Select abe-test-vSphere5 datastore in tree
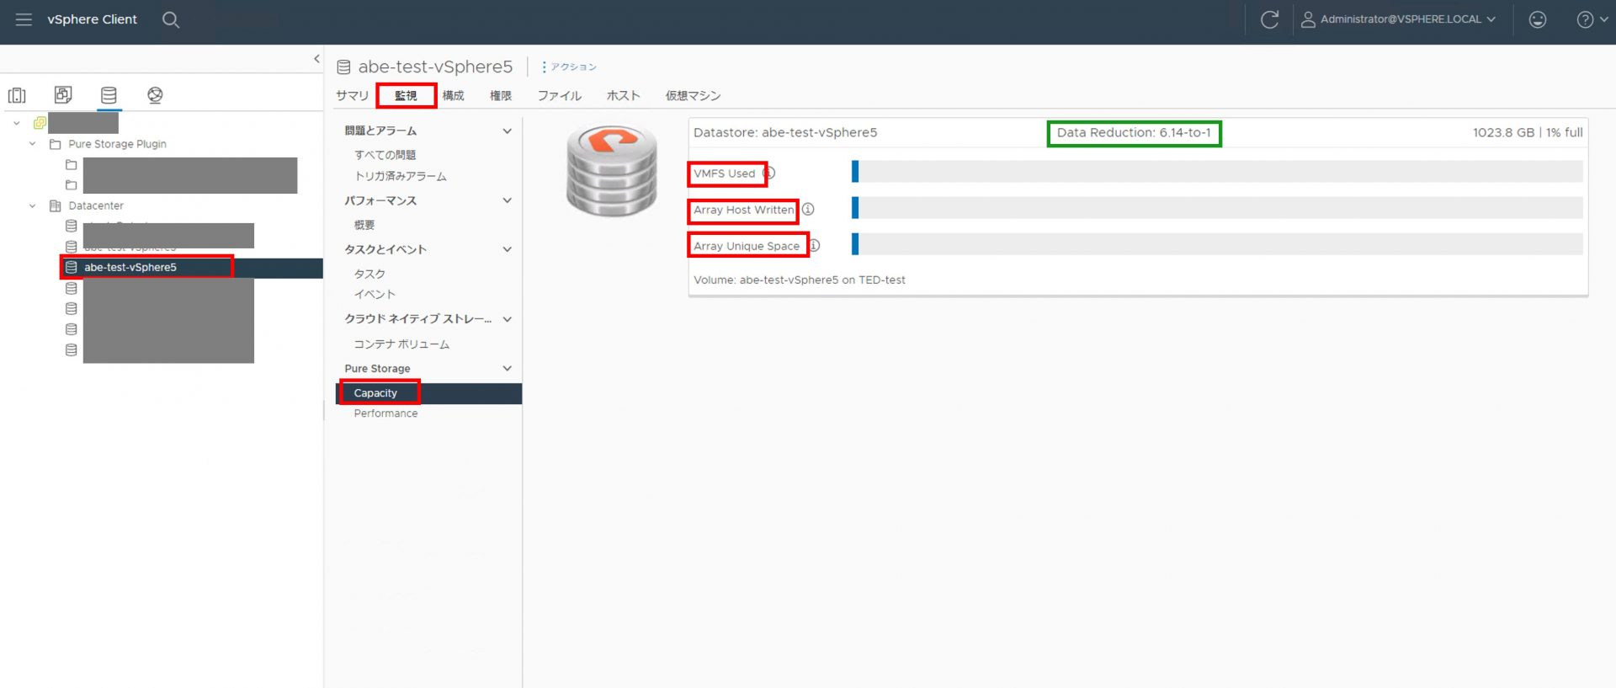Screen dimensions: 1616x688 [130, 268]
